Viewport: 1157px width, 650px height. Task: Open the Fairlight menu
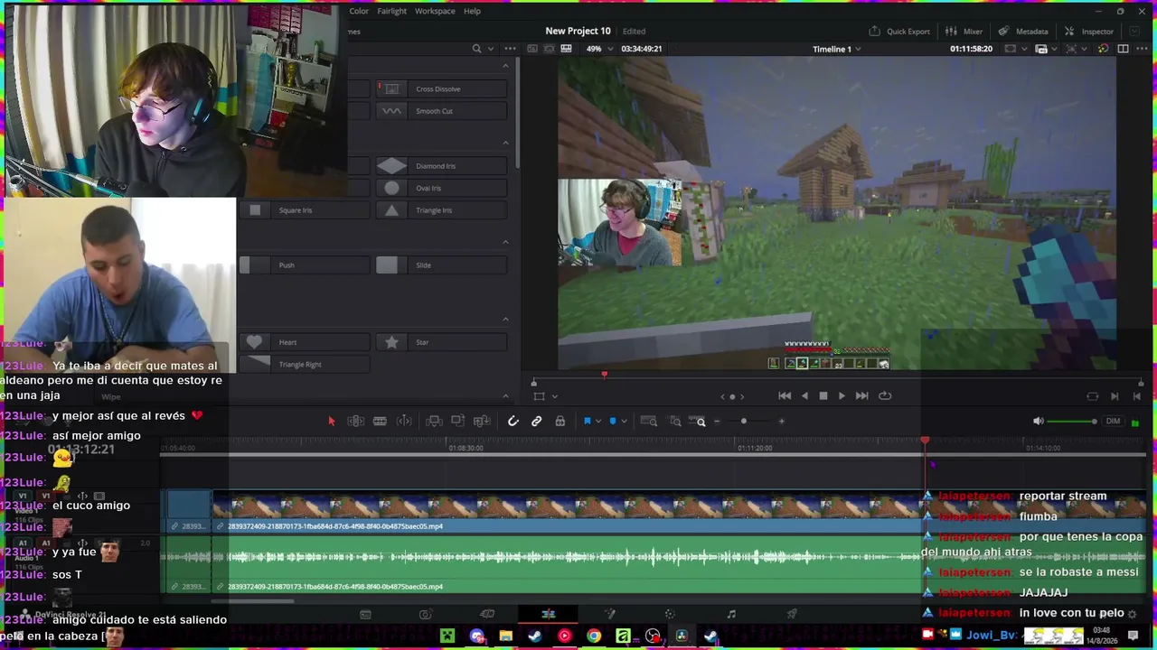click(x=392, y=11)
